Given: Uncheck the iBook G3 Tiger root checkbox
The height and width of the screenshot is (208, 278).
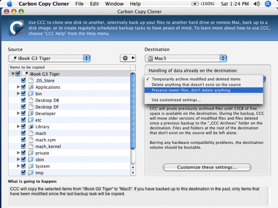Looking at the screenshot, I should pyautogui.click(x=18, y=74).
